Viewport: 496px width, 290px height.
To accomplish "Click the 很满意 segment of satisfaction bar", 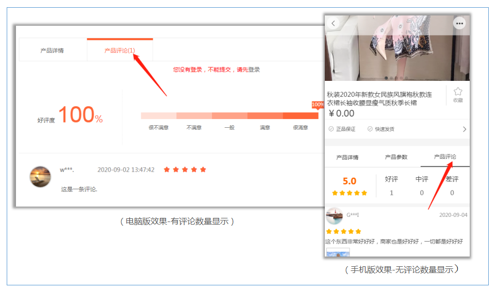I will click(301, 115).
